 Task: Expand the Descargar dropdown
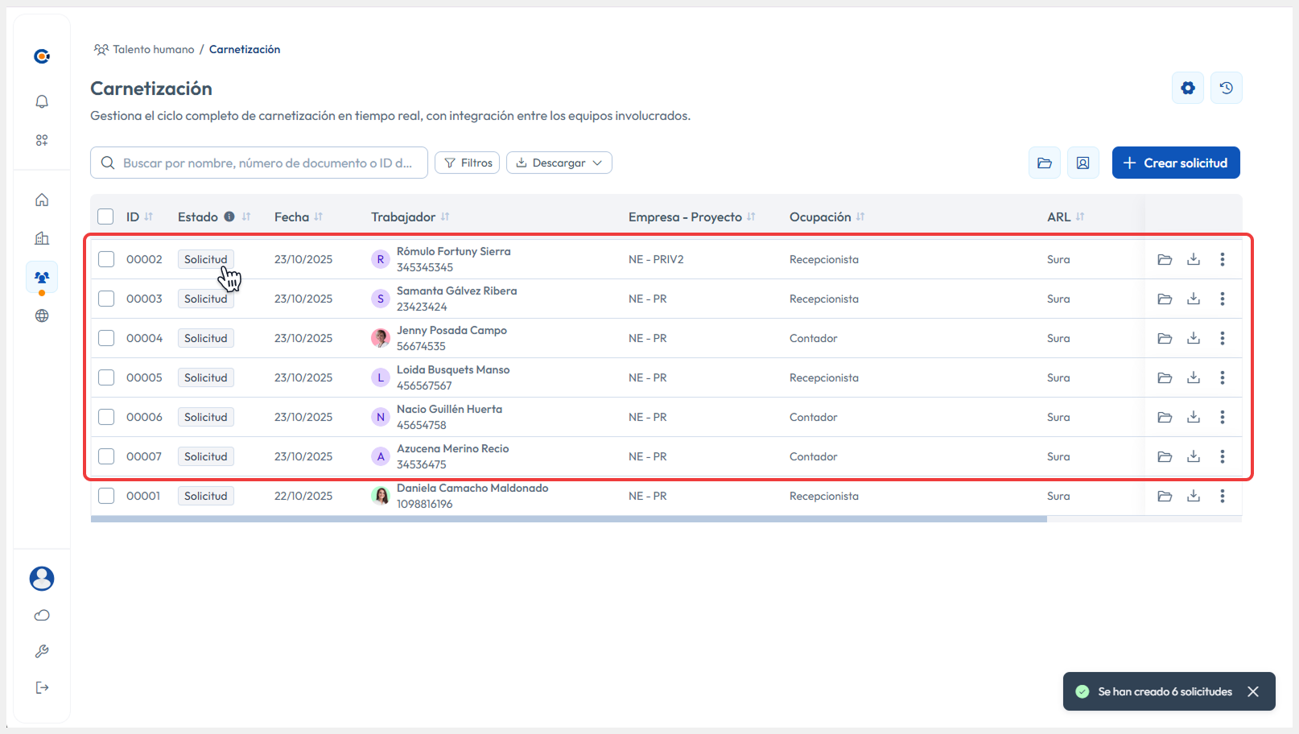[559, 163]
